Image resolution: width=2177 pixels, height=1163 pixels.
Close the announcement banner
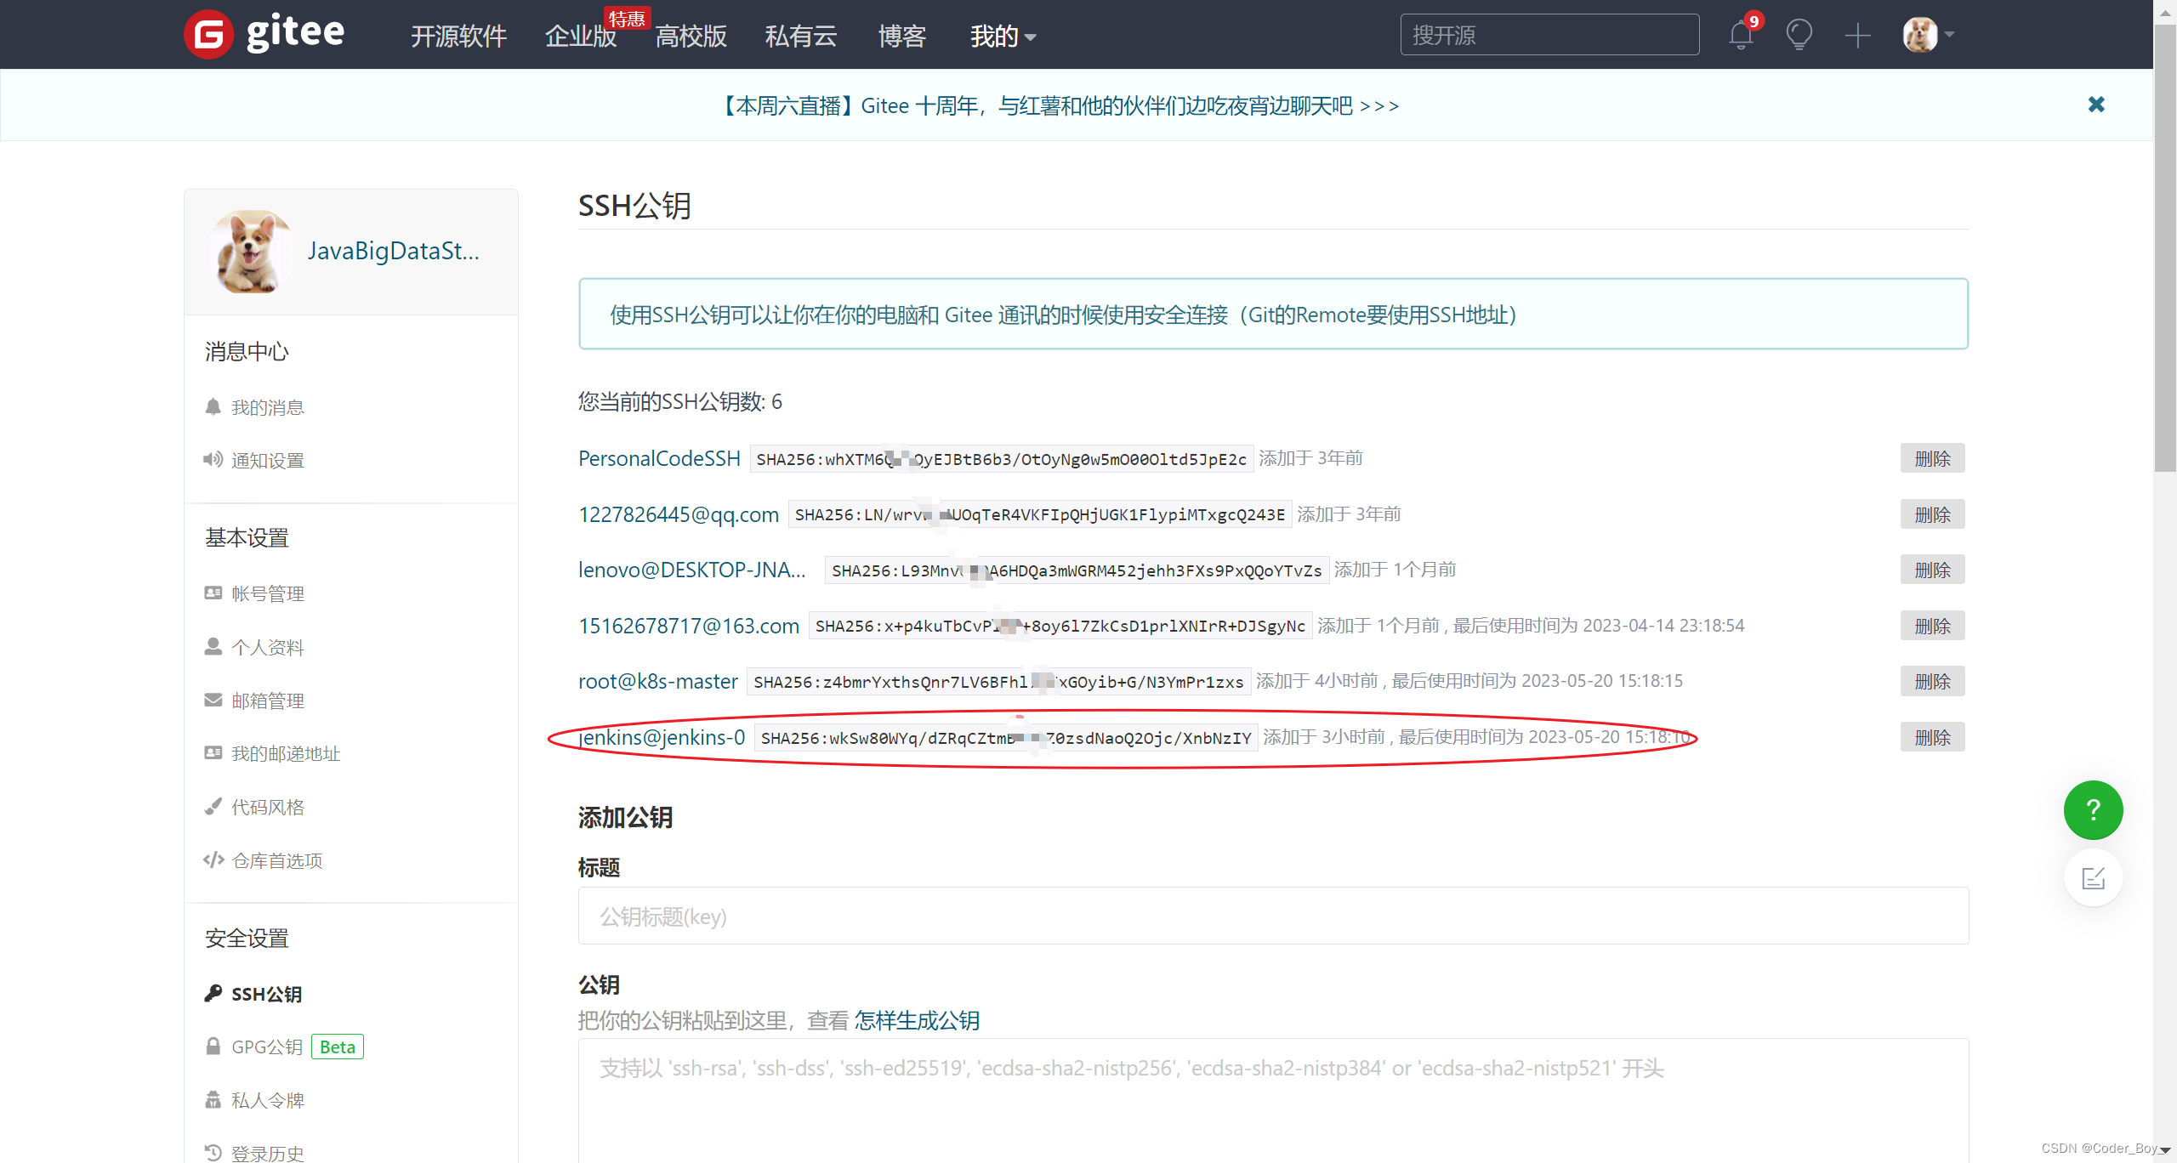tap(2096, 105)
